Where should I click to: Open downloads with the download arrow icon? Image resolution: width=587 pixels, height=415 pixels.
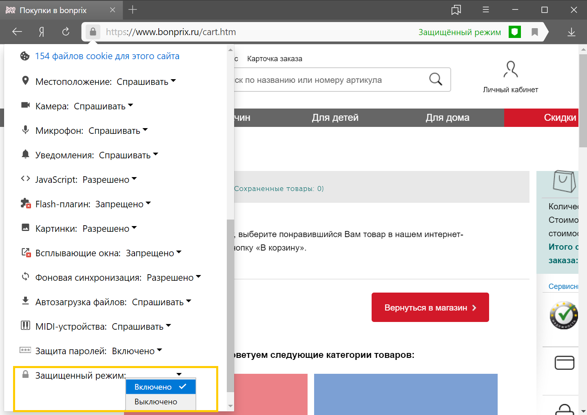[571, 32]
